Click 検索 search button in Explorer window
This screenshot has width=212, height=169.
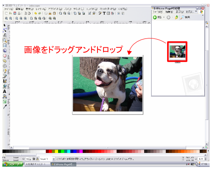pyautogui.click(x=185, y=17)
